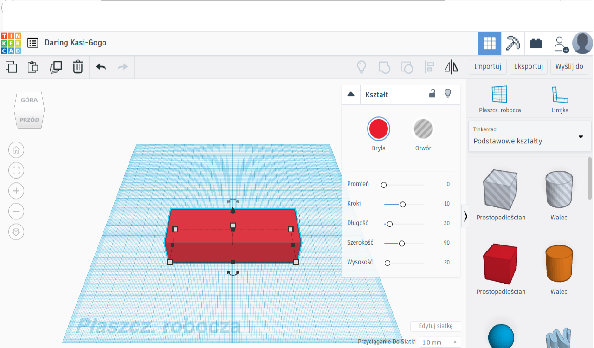Select the red Prostopadłościan box shape

point(500,264)
